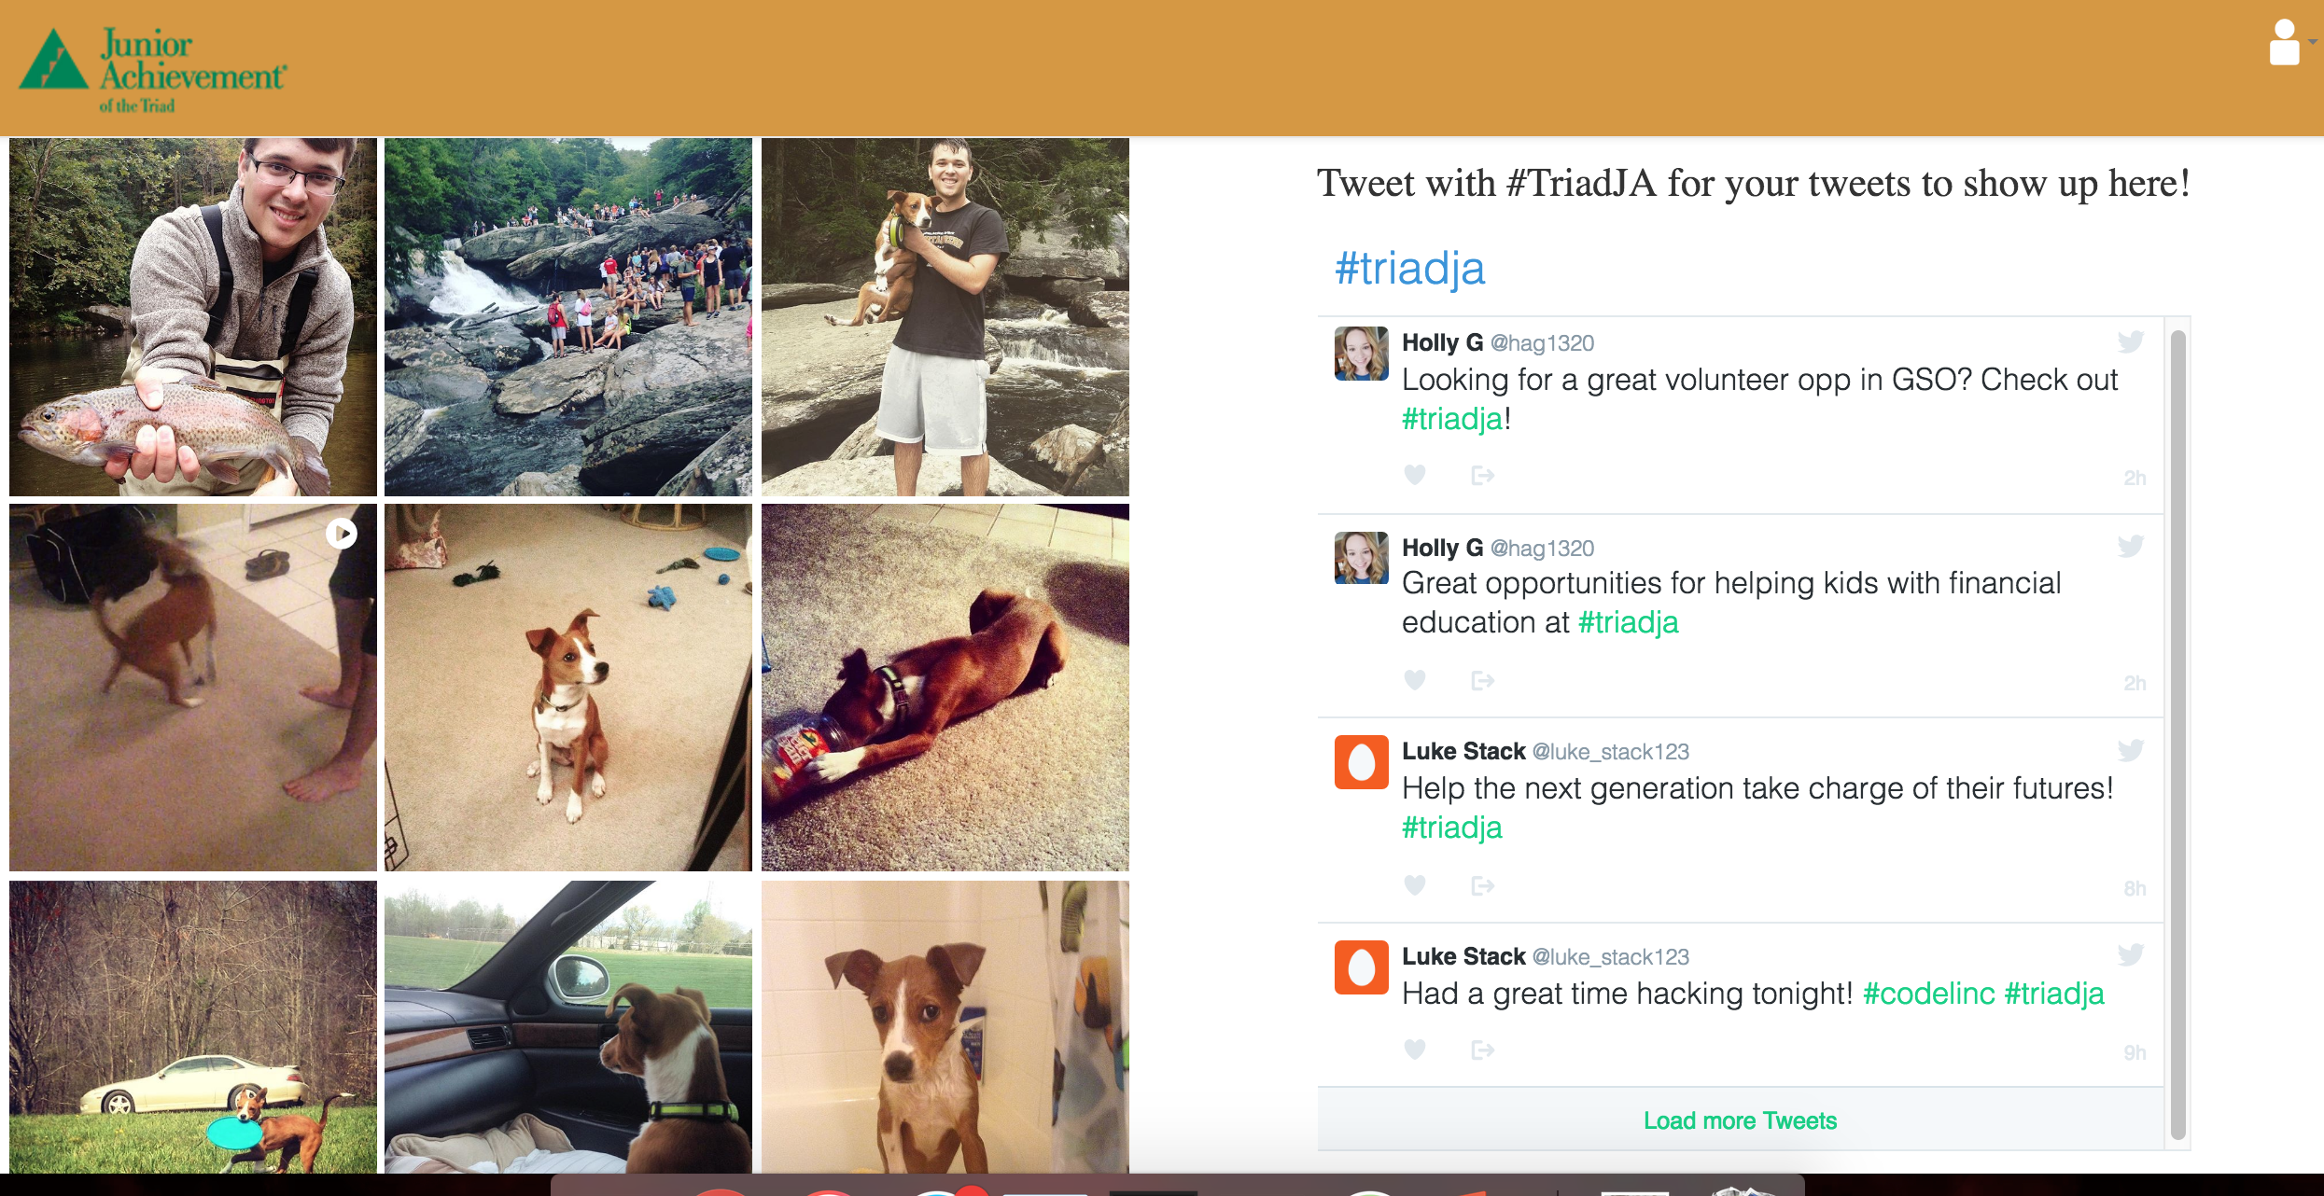Open the user account profile icon
This screenshot has width=2324, height=1196.
2284,43
